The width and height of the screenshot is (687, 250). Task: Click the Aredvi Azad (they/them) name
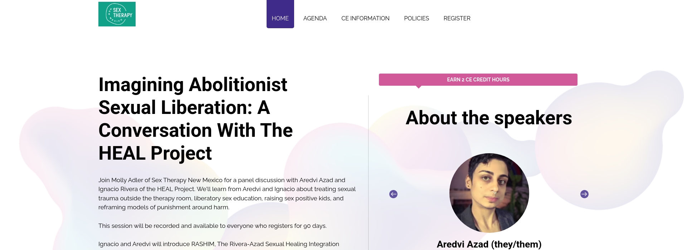pos(489,244)
